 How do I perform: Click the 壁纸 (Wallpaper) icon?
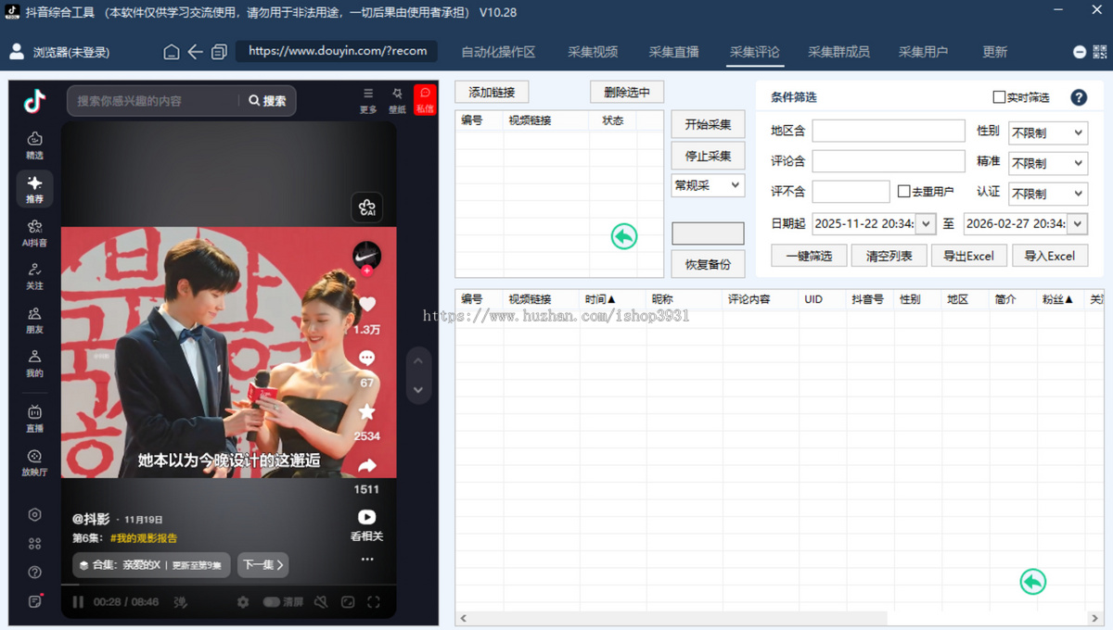tap(397, 100)
